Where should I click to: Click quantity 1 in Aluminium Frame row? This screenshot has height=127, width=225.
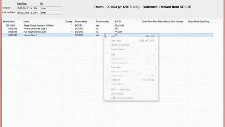point(72,29)
